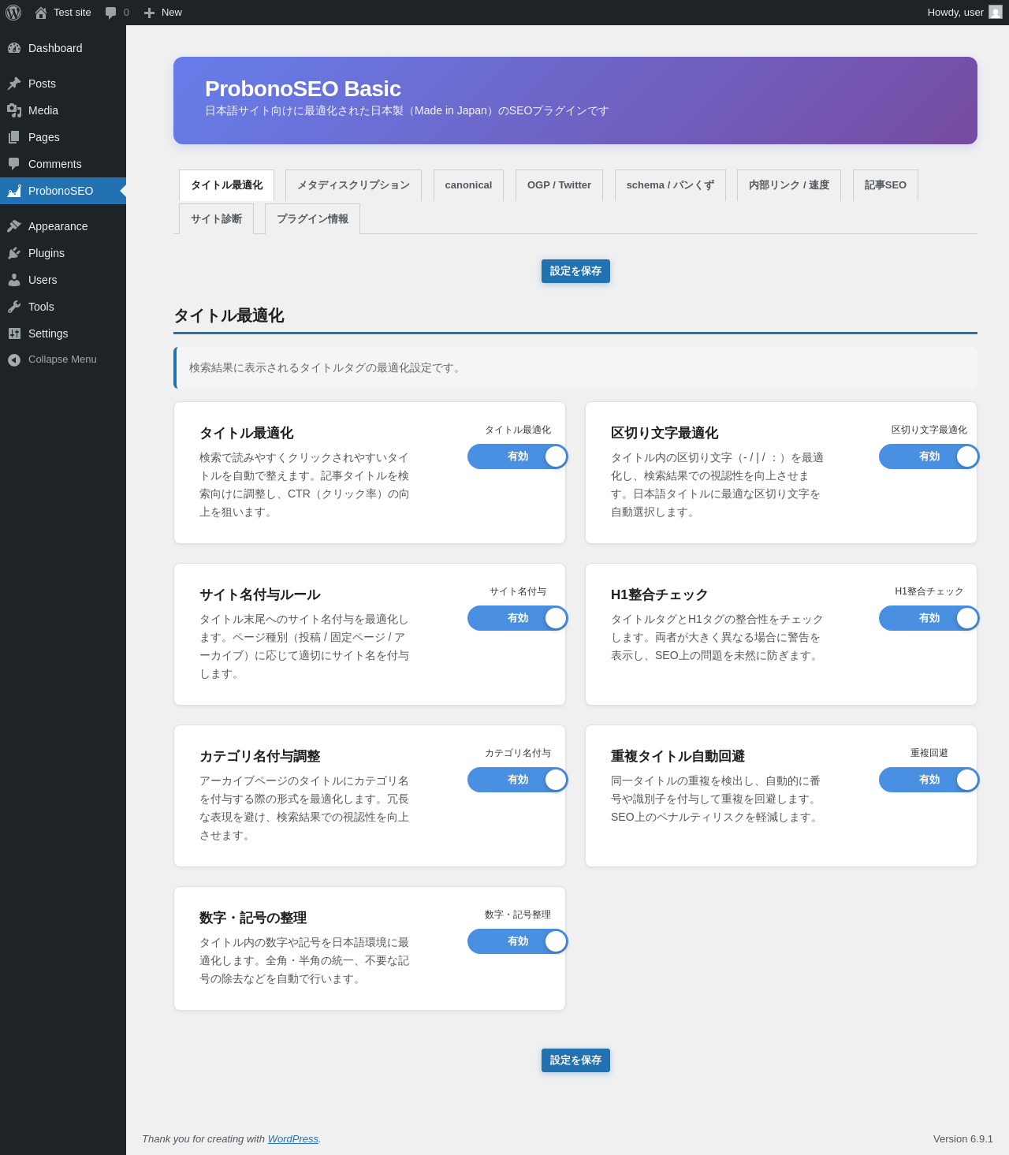Click the Pages icon in sidebar
The image size is (1009, 1155).
[x=14, y=137]
